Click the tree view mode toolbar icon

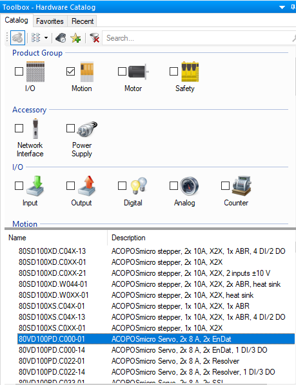pyautogui.click(x=35, y=38)
